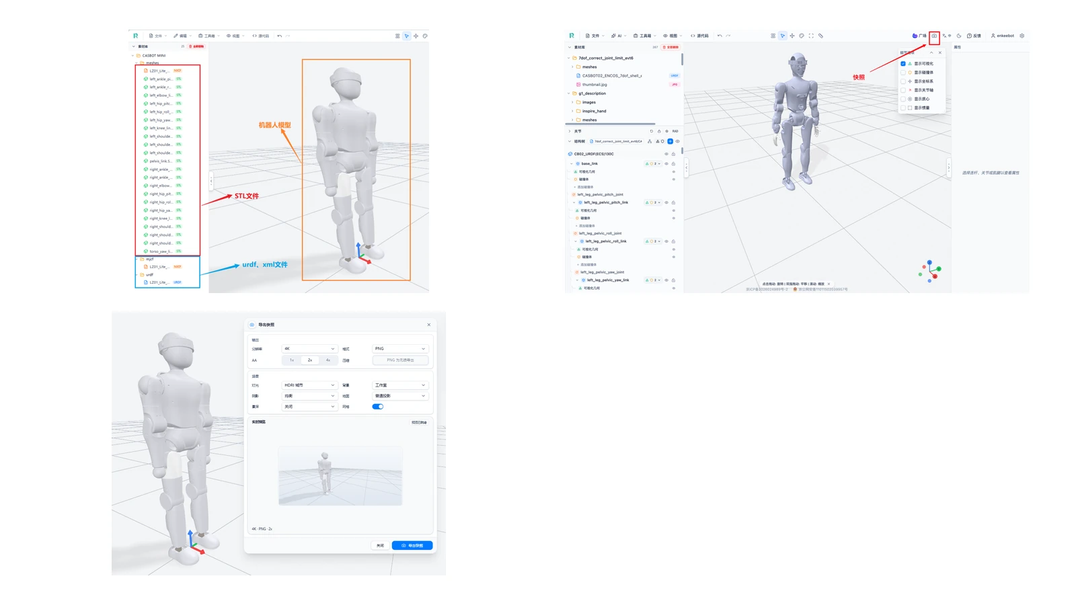
Task: Open the 地面 dropdown in the export dialog
Action: [400, 396]
